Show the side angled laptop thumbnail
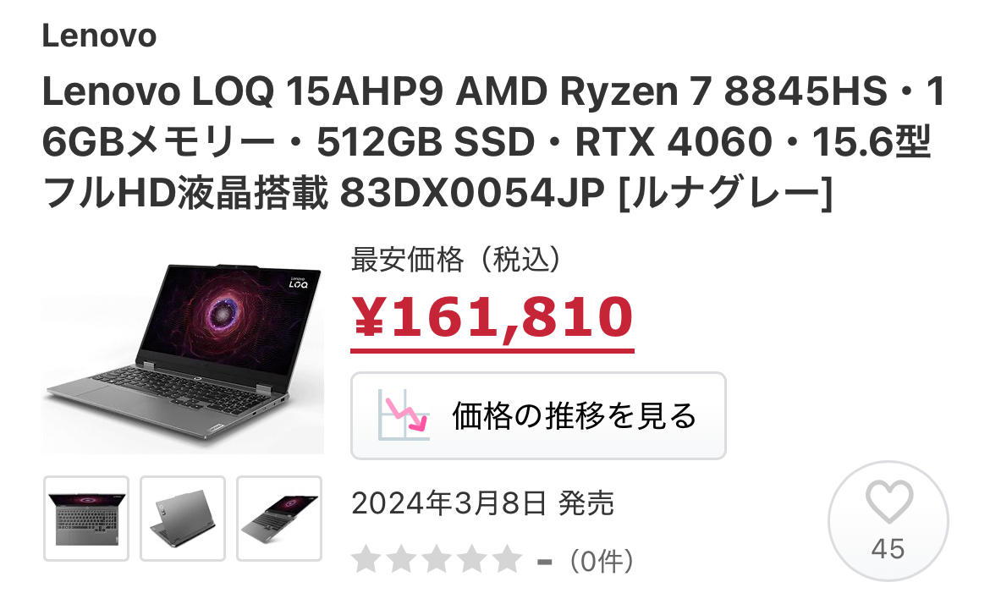 279,519
